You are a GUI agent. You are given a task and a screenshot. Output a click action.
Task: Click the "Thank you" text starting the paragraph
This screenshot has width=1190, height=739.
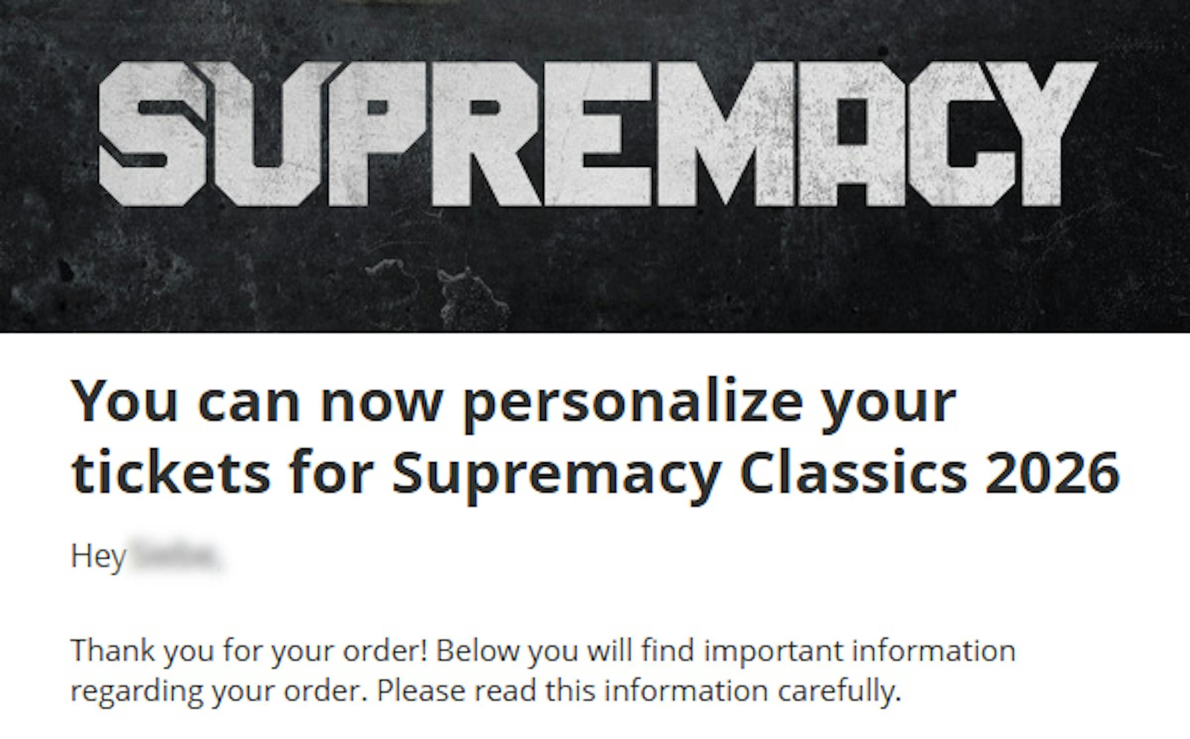(x=144, y=651)
